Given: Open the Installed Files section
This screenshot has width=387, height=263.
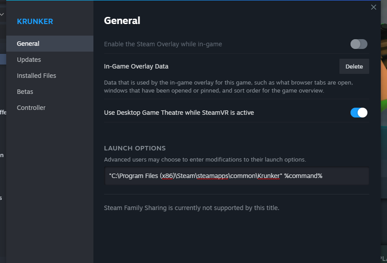Looking at the screenshot, I should coord(50,76).
